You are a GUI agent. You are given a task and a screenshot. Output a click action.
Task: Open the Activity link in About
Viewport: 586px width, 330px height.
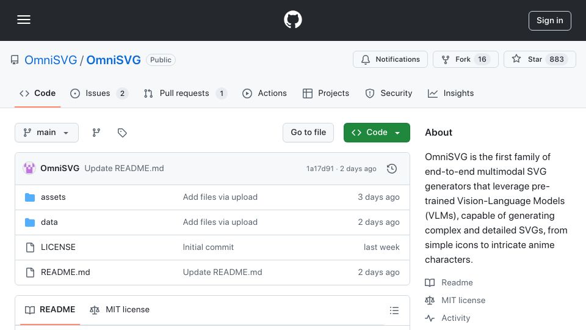[x=447, y=318]
